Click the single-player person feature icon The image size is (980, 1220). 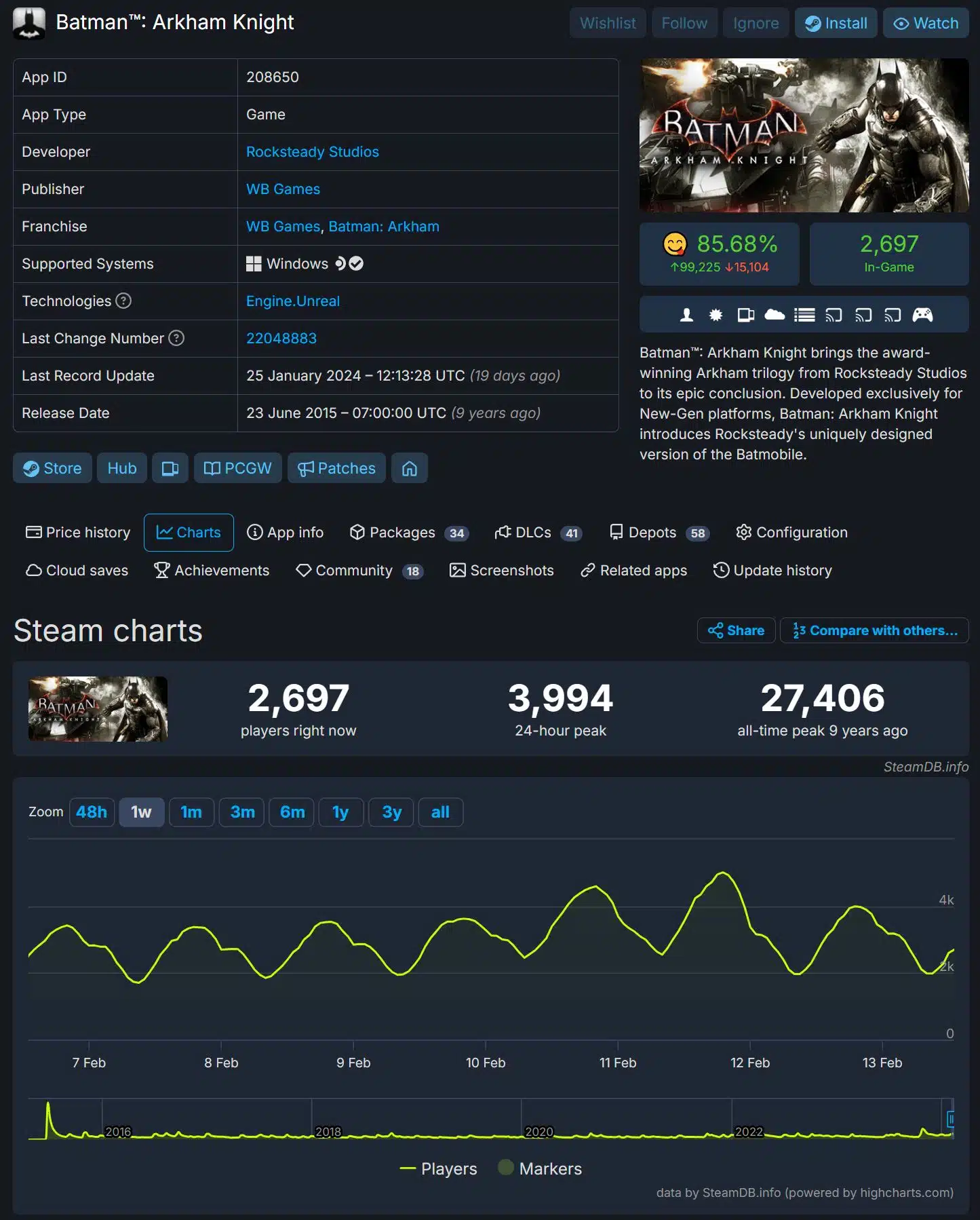(x=686, y=315)
